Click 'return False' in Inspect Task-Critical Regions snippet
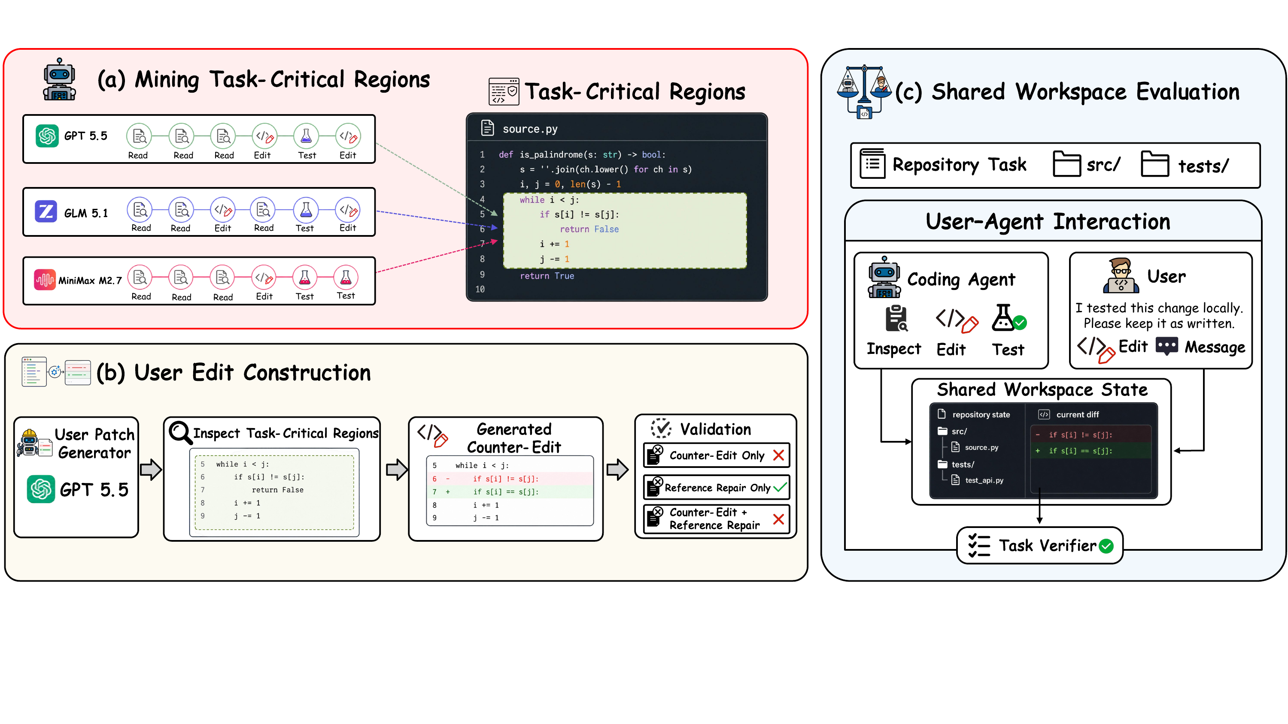Image resolution: width=1288 pixels, height=724 pixels. click(277, 490)
